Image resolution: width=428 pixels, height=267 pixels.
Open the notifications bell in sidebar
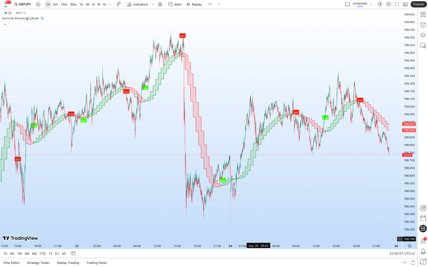[x=423, y=251]
